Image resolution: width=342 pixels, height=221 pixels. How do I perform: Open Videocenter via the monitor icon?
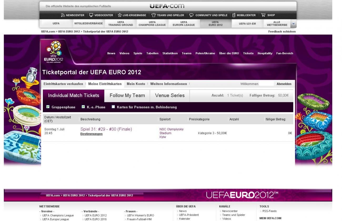point(91,15)
